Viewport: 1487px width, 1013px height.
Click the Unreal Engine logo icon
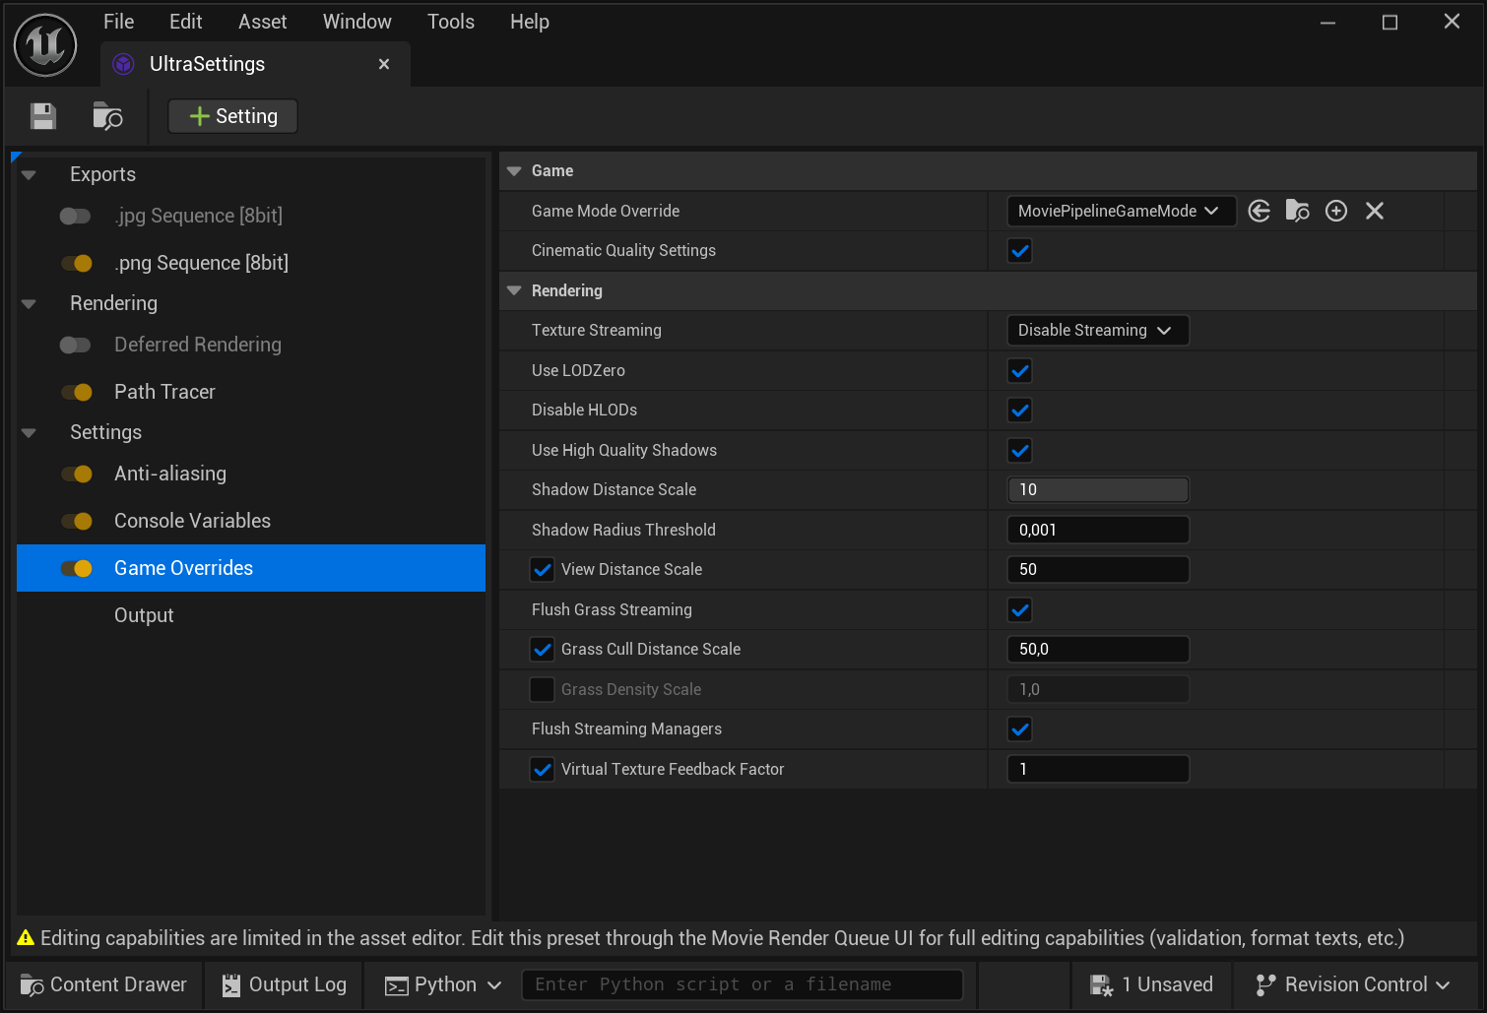tap(45, 45)
